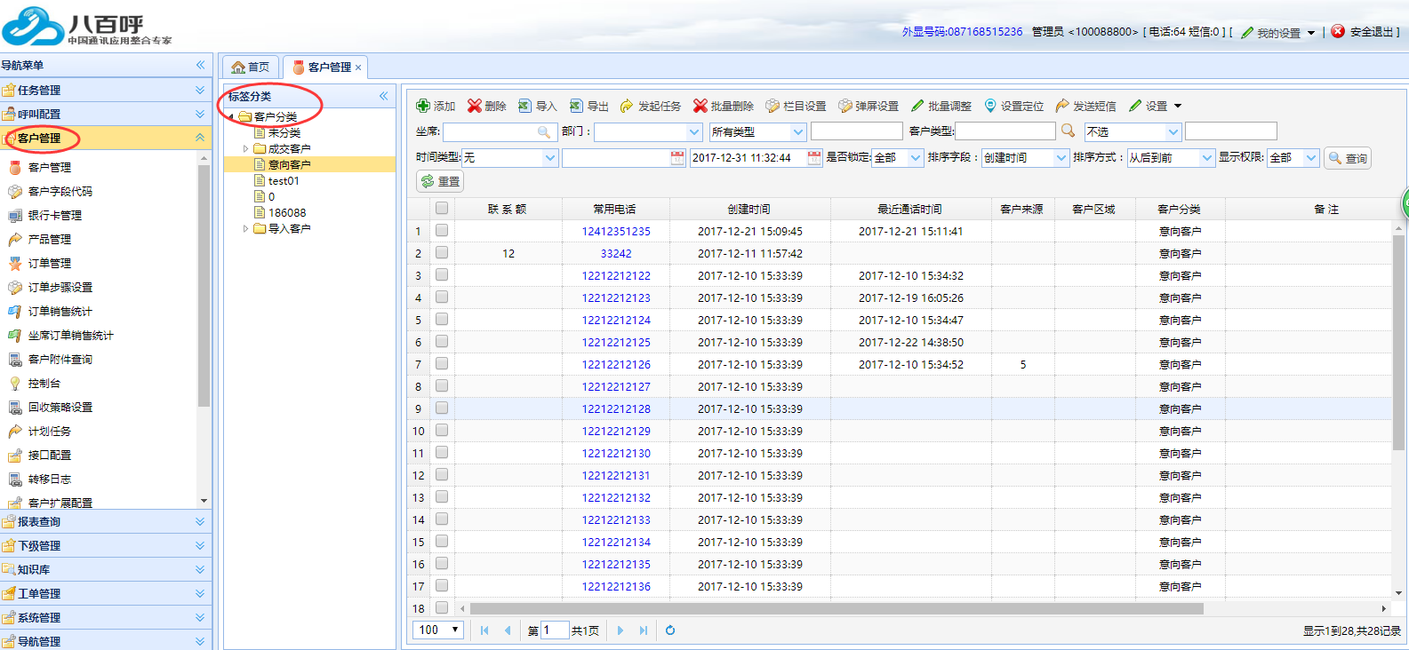The image size is (1409, 650).
Task: Click the 导出 (export) icon
Action: click(x=577, y=106)
